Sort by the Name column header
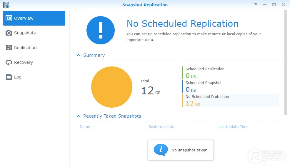Image resolution: width=290 pixels, height=167 pixels. 85,127
